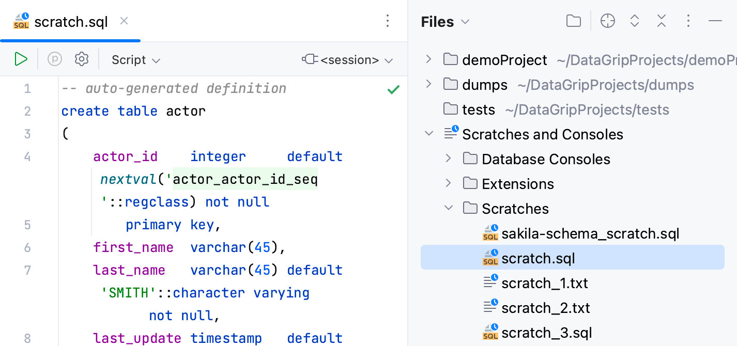Open execution settings via the gear icon

[81, 59]
